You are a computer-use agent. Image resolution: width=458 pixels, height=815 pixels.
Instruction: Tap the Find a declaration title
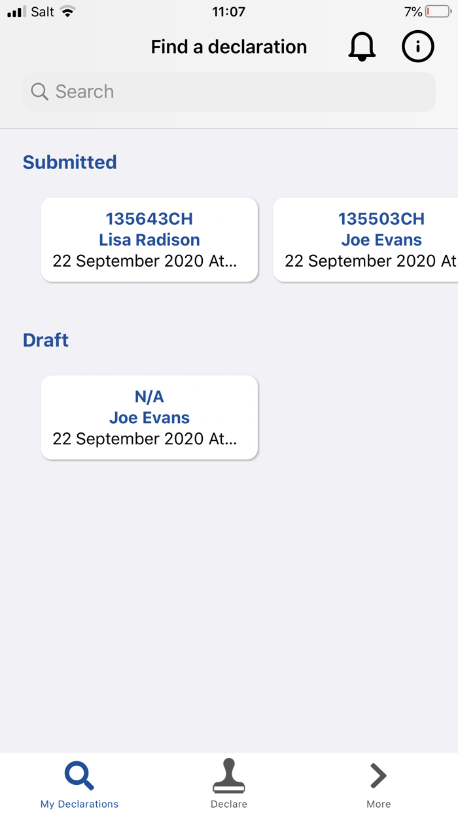pyautogui.click(x=228, y=47)
